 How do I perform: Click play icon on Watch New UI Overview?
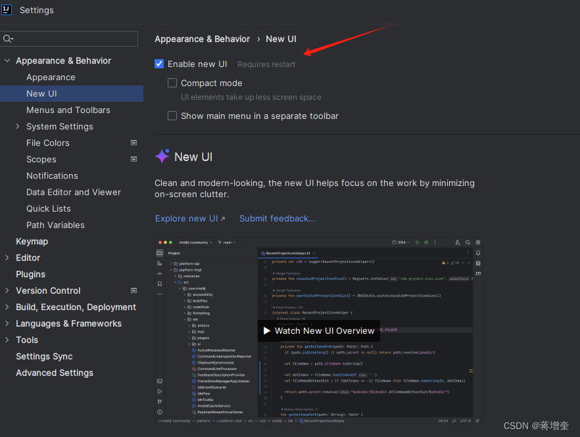point(267,331)
